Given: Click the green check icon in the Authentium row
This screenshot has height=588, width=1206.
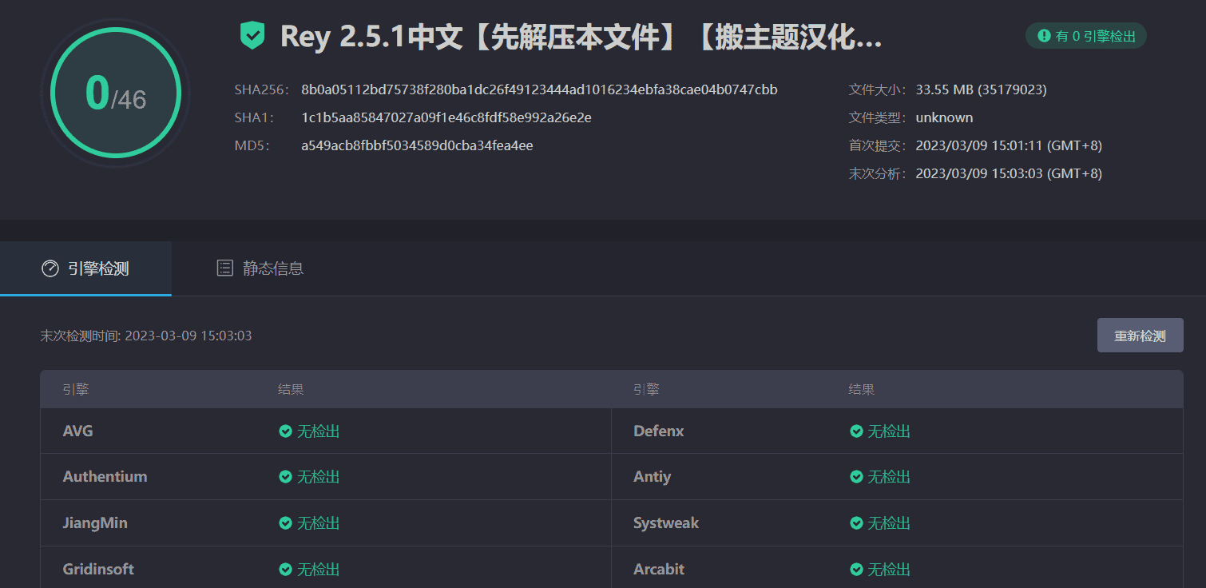Looking at the screenshot, I should pyautogui.click(x=285, y=477).
